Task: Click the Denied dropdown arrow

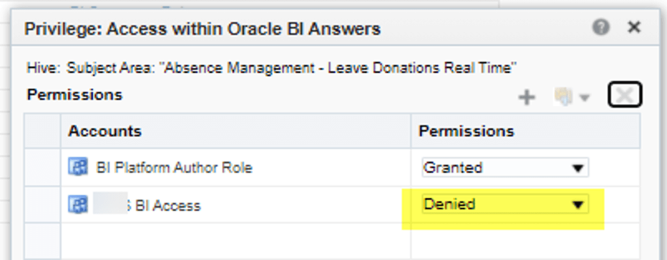Action: pos(577,205)
